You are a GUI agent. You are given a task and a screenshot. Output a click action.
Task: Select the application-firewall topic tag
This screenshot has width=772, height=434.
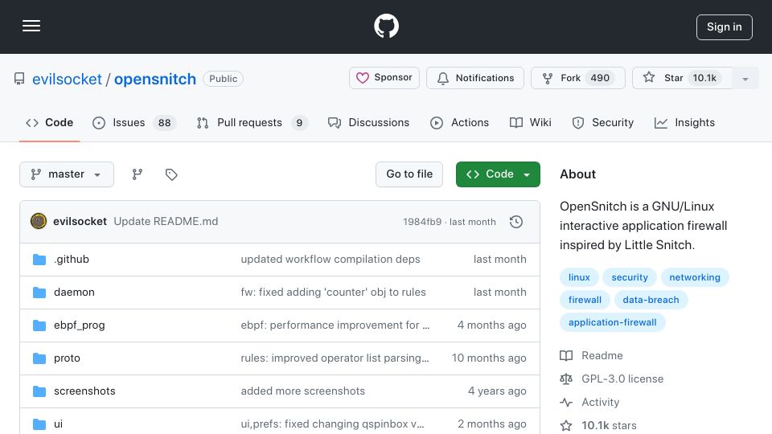coord(613,323)
